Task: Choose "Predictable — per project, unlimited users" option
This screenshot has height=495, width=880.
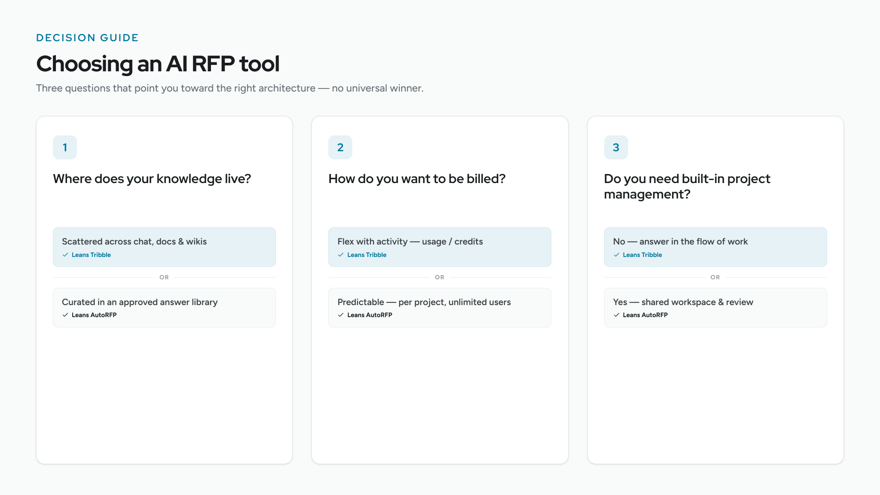Action: point(440,308)
